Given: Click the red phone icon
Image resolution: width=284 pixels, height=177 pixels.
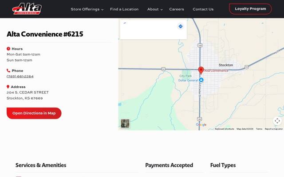Looking at the screenshot, I should (8, 70).
